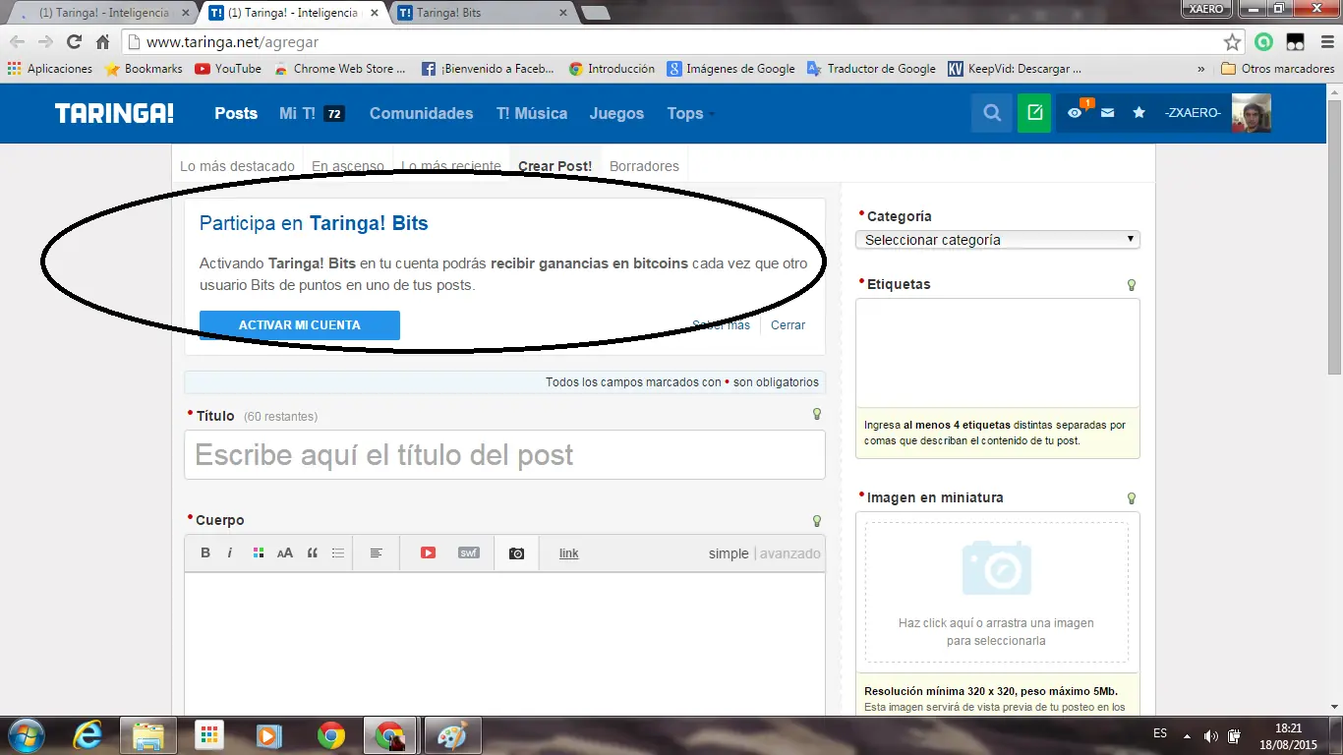
Task: Click the post title input field
Action: (x=504, y=455)
